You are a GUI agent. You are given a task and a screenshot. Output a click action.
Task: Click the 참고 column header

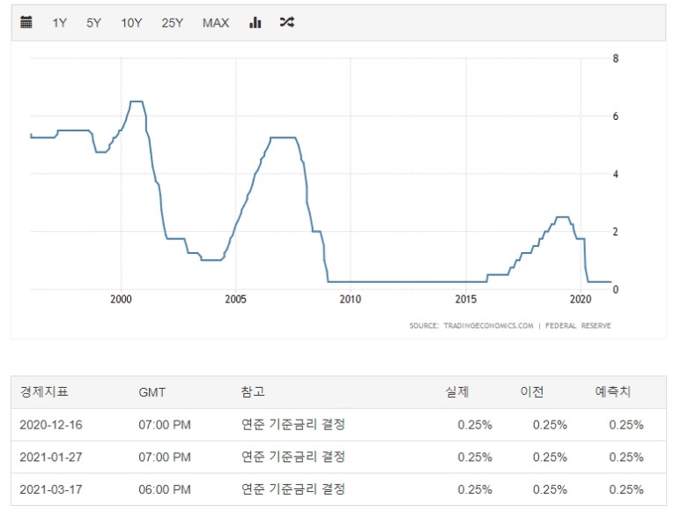(x=253, y=391)
